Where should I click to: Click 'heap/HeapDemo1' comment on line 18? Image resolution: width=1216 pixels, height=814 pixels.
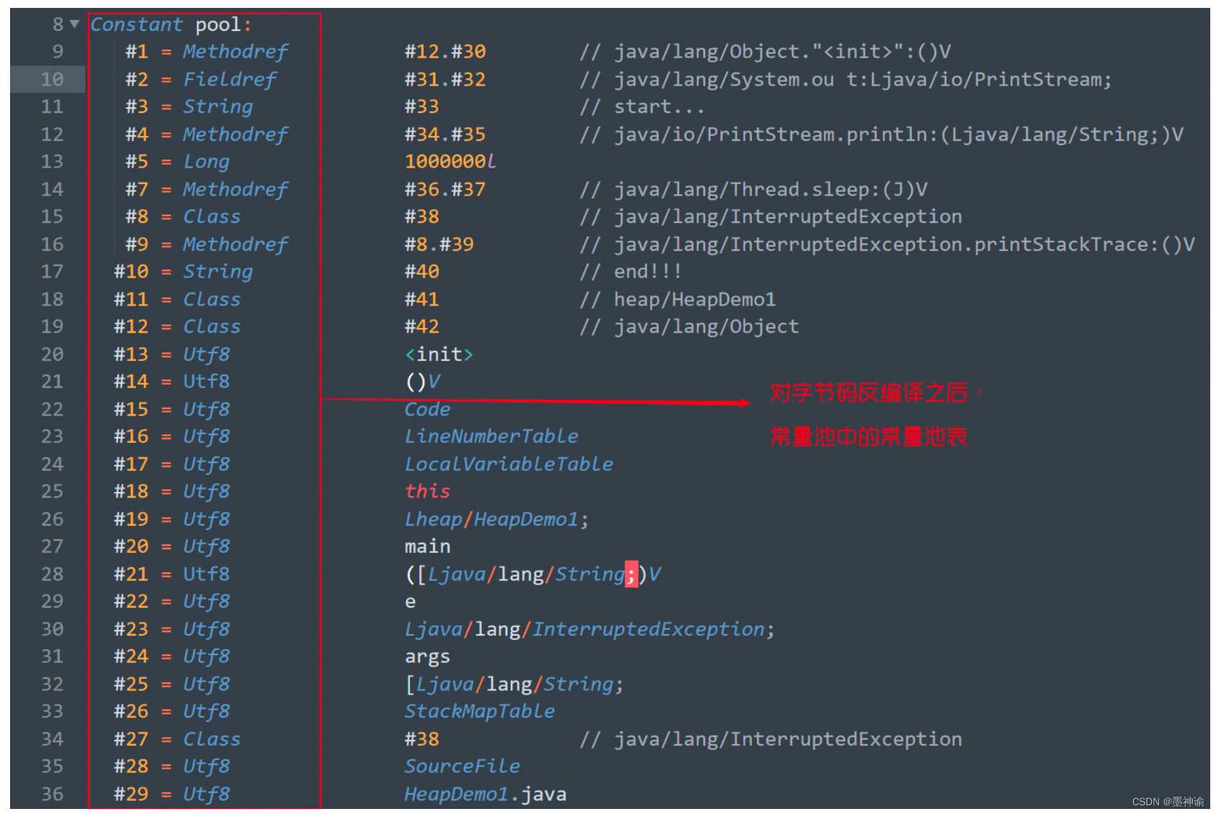pos(694,299)
